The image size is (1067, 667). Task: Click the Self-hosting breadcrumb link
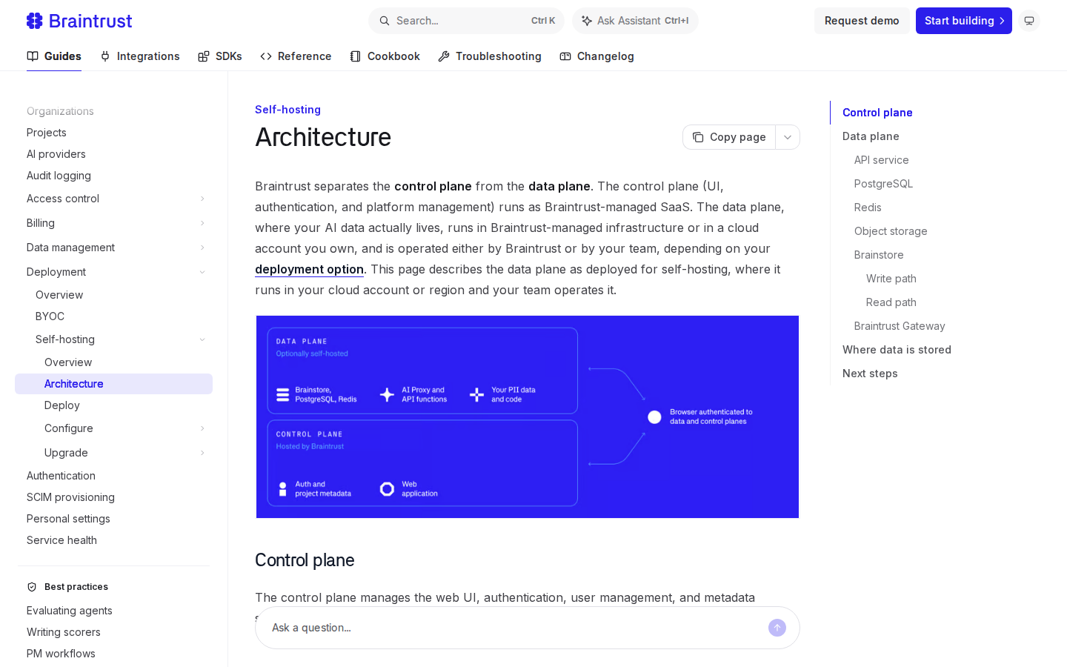[287, 110]
